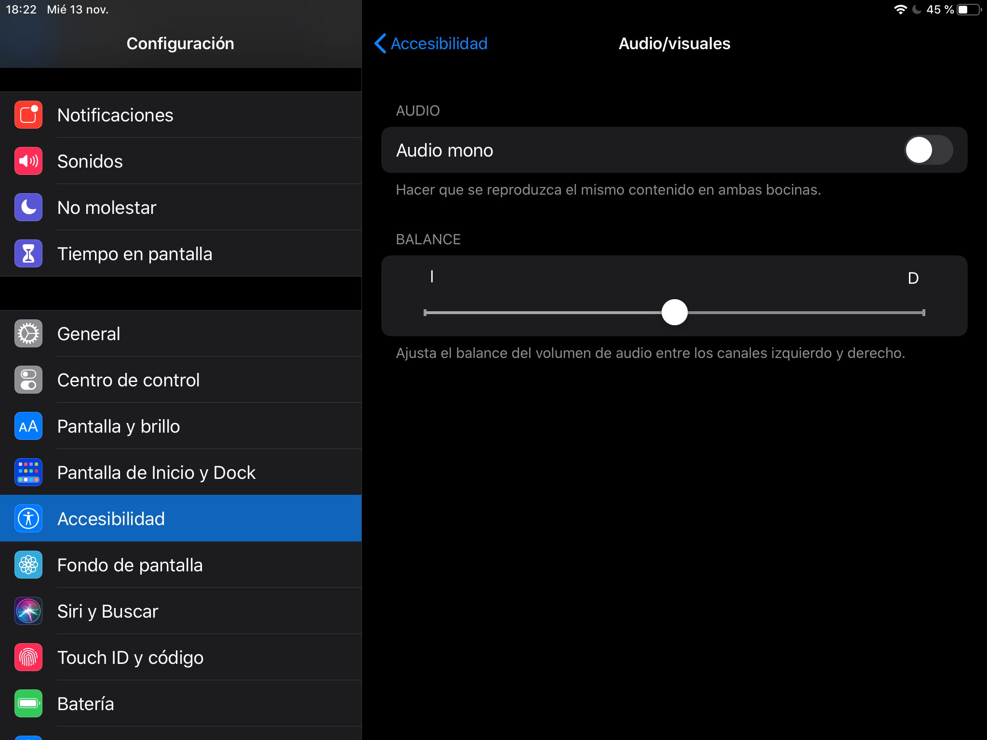
Task: Tap the red Notificaciones icon
Action: 28,115
